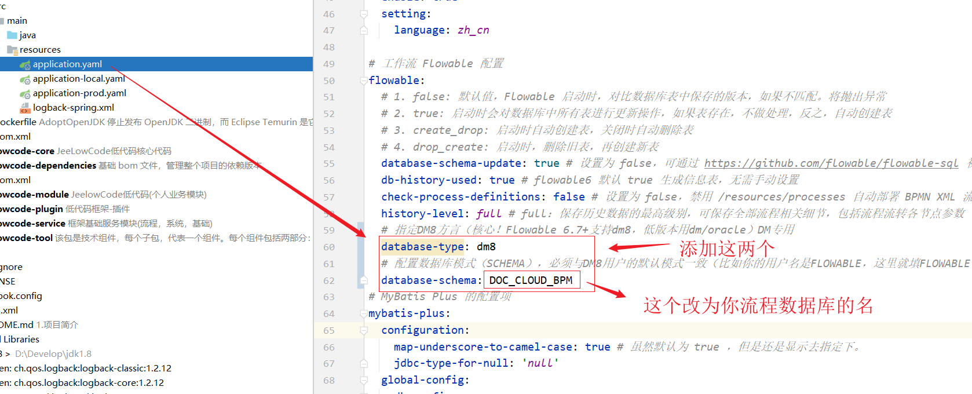
Task: Fold the global-config block at line 68
Action: (x=364, y=380)
